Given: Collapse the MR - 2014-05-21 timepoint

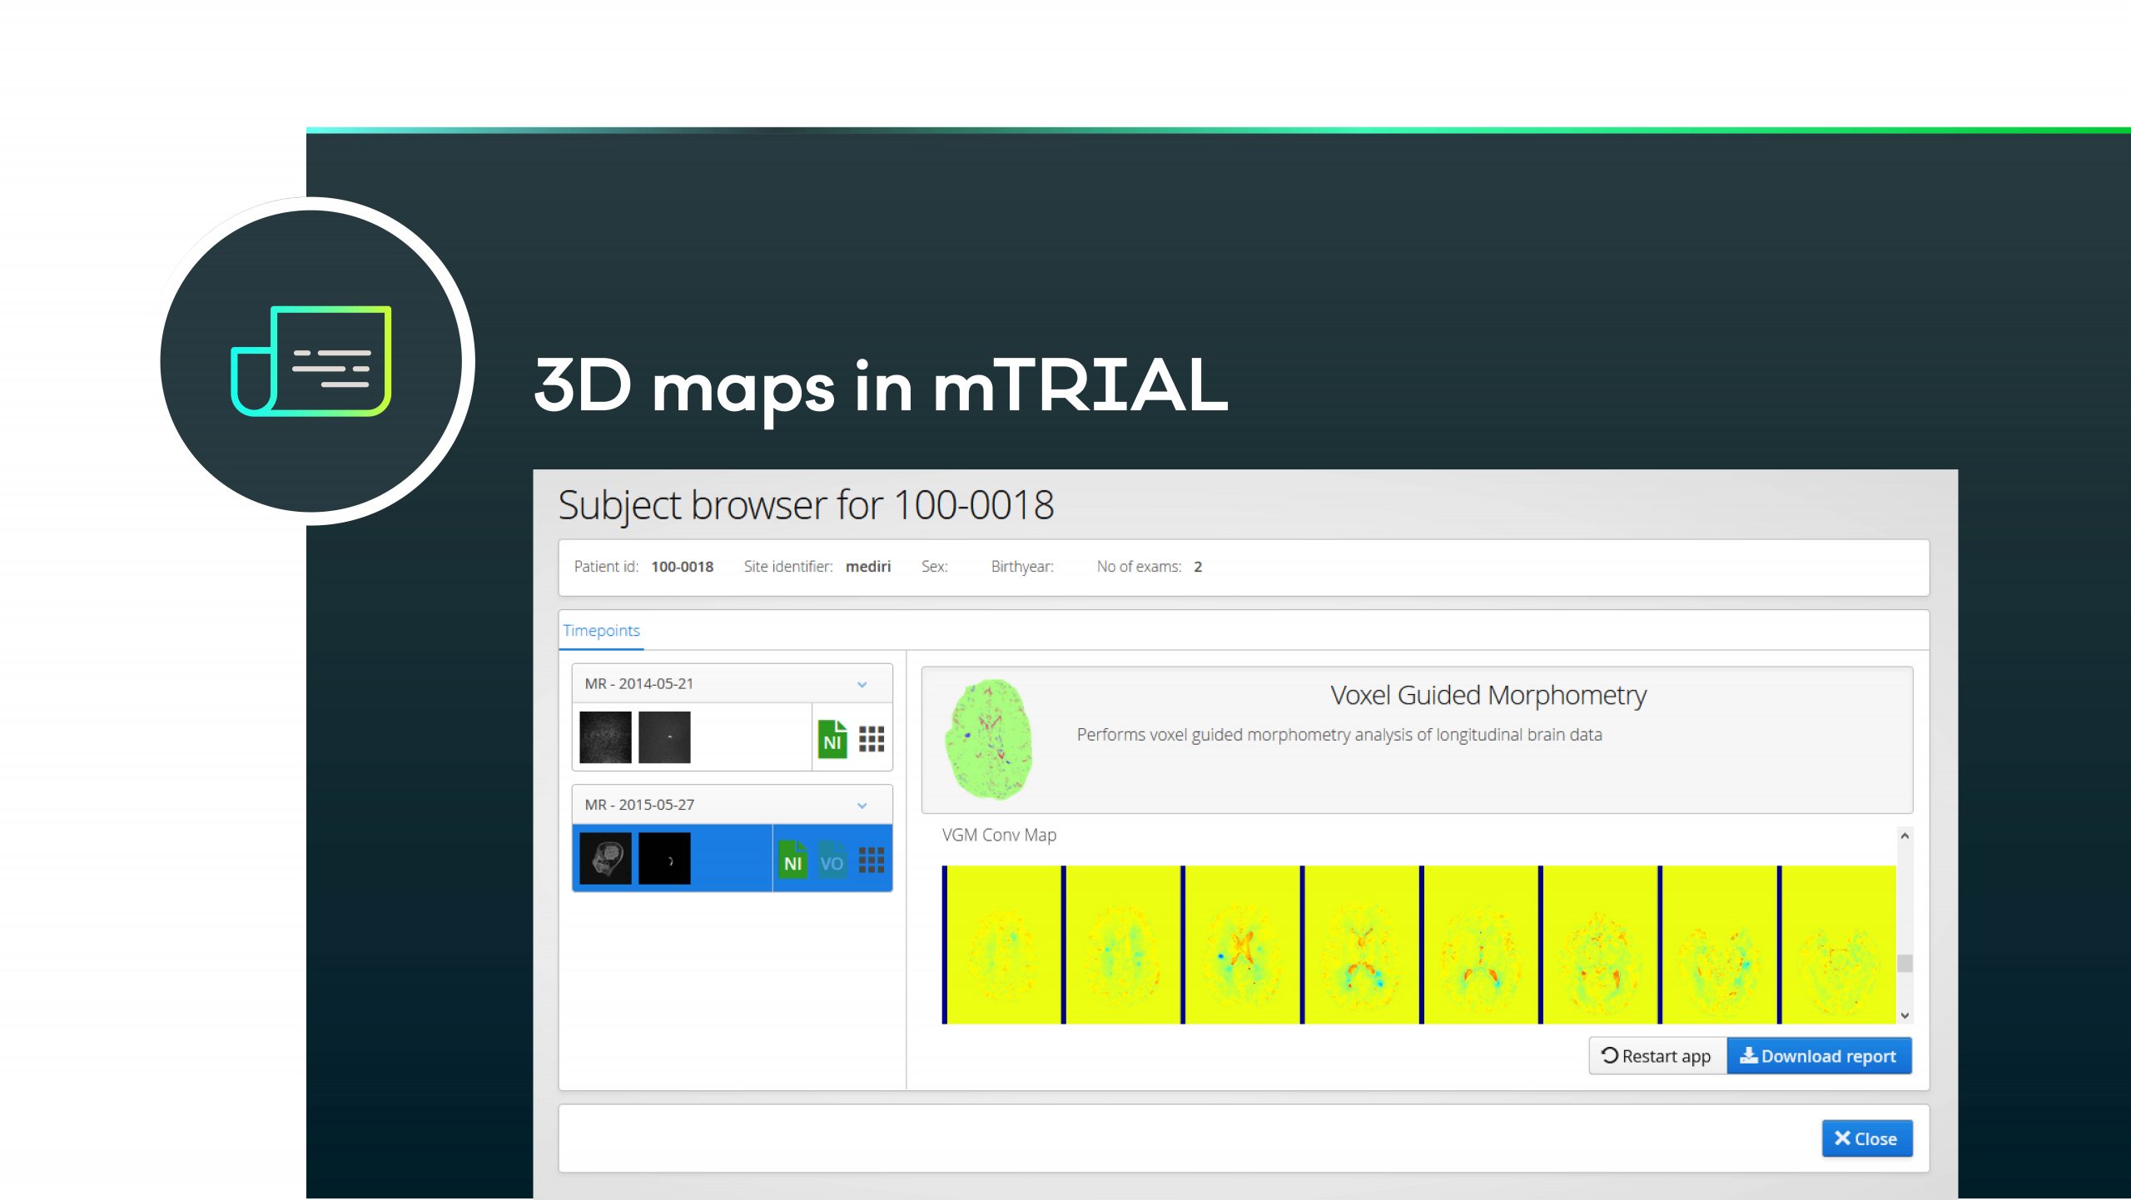Looking at the screenshot, I should tap(861, 684).
